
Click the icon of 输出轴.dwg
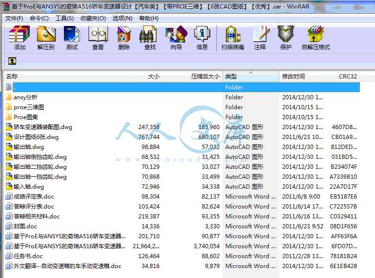[9, 147]
